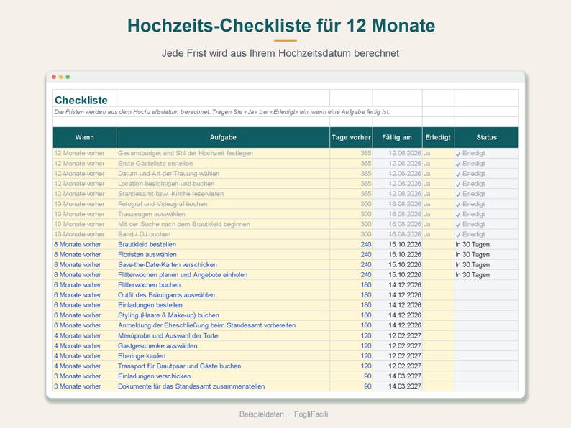Select the task Gastgeschenke auswählen
This screenshot has width=571, height=428.
pos(223,346)
